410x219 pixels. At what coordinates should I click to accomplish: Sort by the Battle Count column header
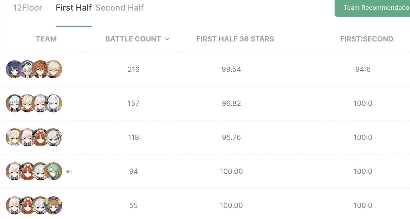[x=133, y=39]
